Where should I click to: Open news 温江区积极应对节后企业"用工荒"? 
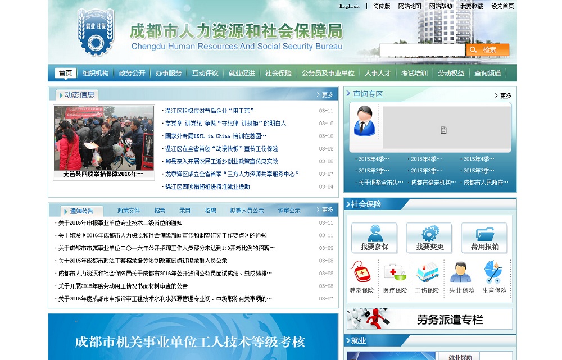pos(209,111)
